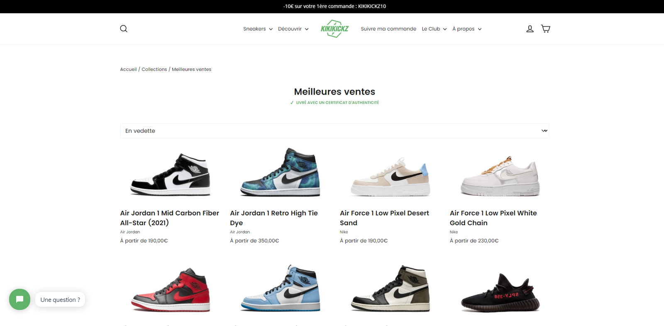
Task: Click the Une question ? chat label
Action: pyautogui.click(x=60, y=299)
